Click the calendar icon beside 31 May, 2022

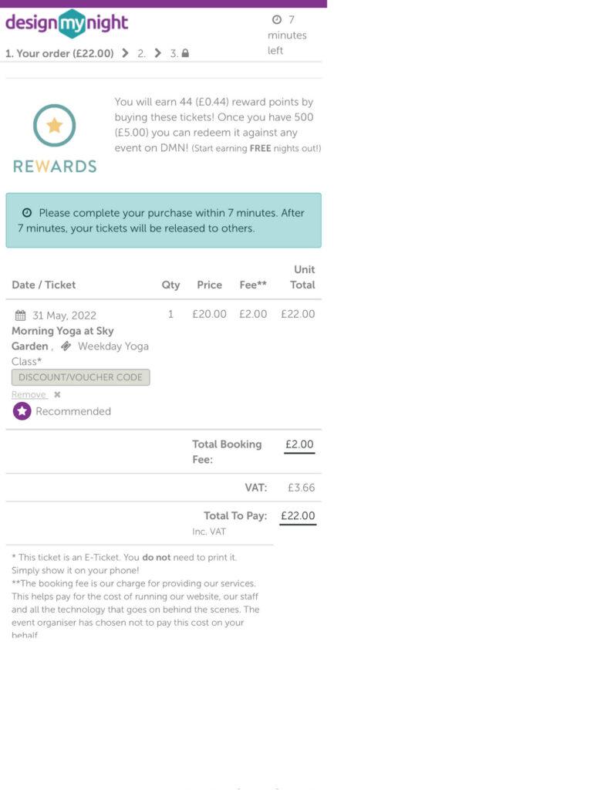coord(21,316)
